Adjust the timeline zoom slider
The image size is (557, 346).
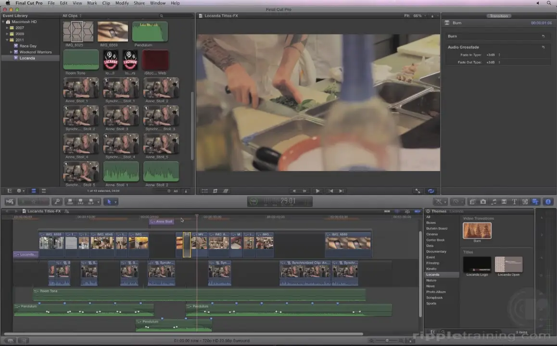[x=387, y=340]
